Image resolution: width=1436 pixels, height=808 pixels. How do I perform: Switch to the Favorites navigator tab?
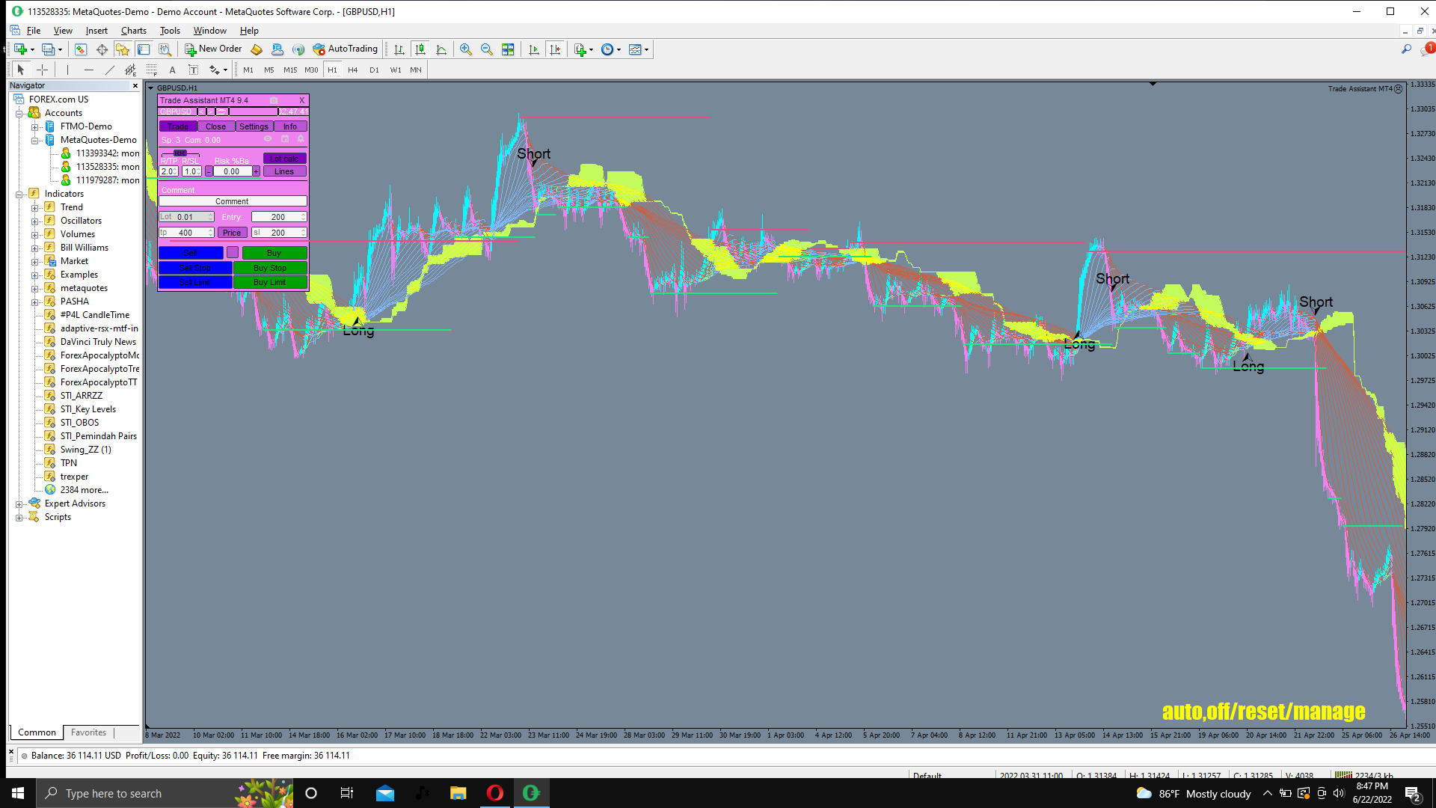coord(88,732)
